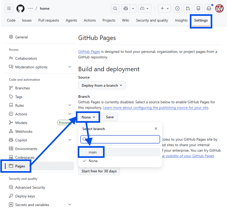The width and height of the screenshot is (227, 210).
Task: Click Start free for 30 days
Action: [99, 171]
